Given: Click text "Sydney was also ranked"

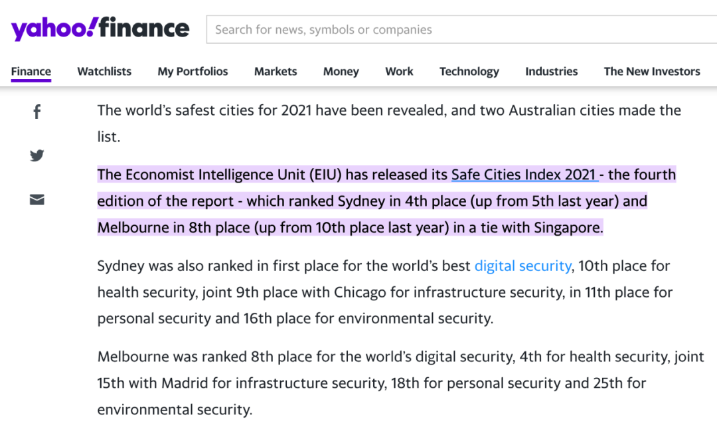Looking at the screenshot, I should (174, 266).
